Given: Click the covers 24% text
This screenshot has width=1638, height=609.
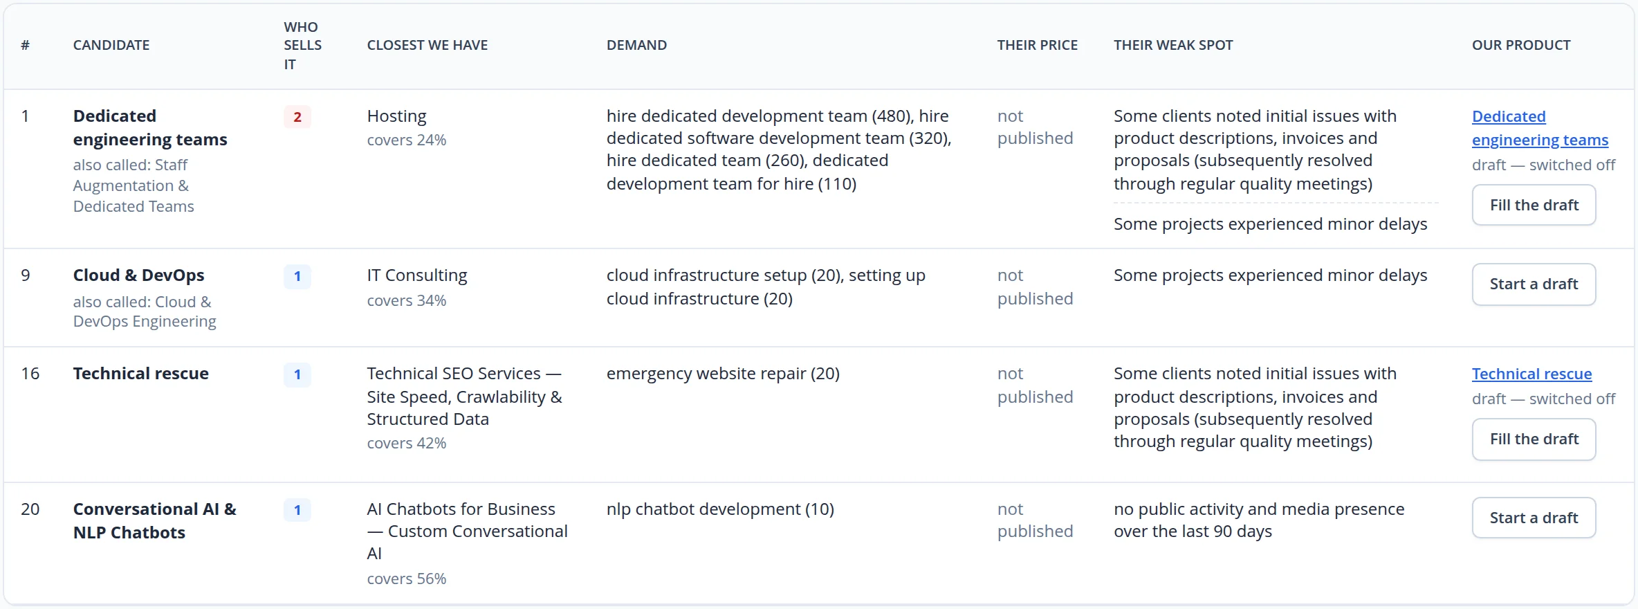Looking at the screenshot, I should click(407, 140).
